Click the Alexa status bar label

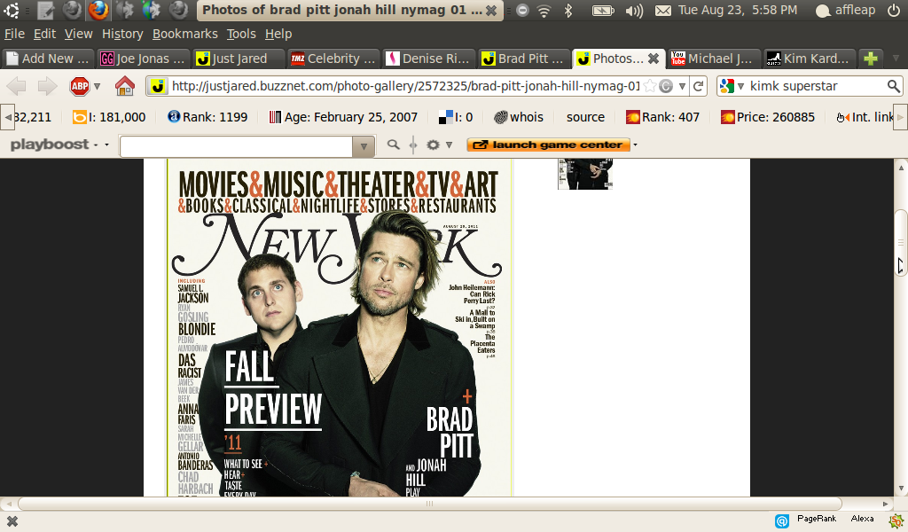click(862, 519)
